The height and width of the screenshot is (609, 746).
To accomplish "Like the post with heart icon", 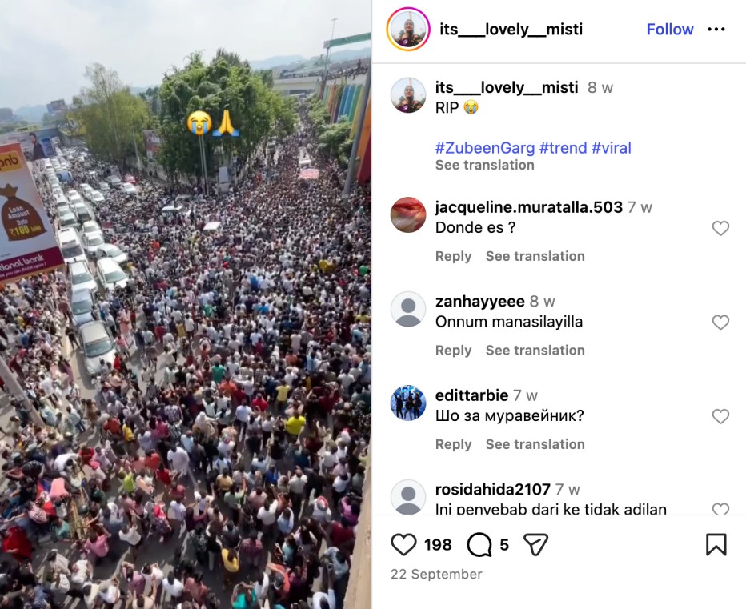I will tap(403, 544).
